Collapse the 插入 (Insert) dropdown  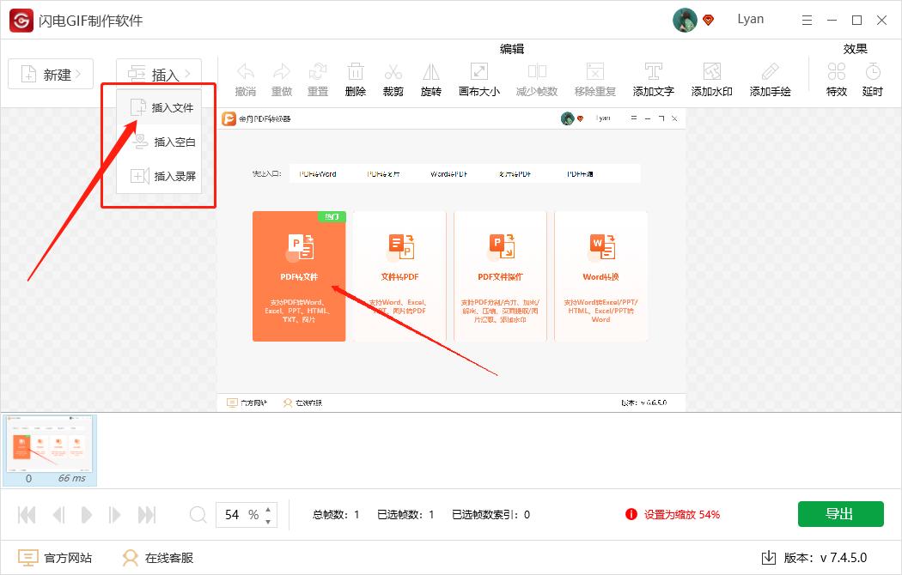click(x=159, y=75)
